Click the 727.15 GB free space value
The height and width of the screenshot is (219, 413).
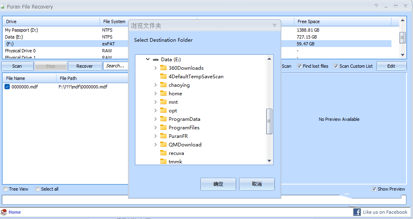pyautogui.click(x=307, y=37)
